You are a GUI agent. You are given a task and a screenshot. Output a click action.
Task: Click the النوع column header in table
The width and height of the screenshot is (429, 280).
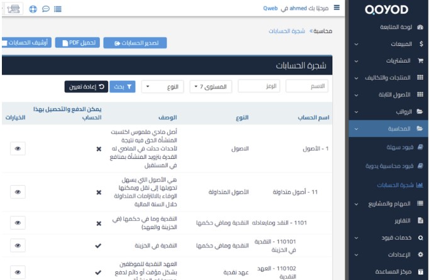click(x=242, y=117)
